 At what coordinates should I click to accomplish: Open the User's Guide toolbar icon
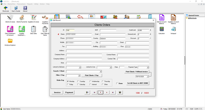(x=16, y=8)
